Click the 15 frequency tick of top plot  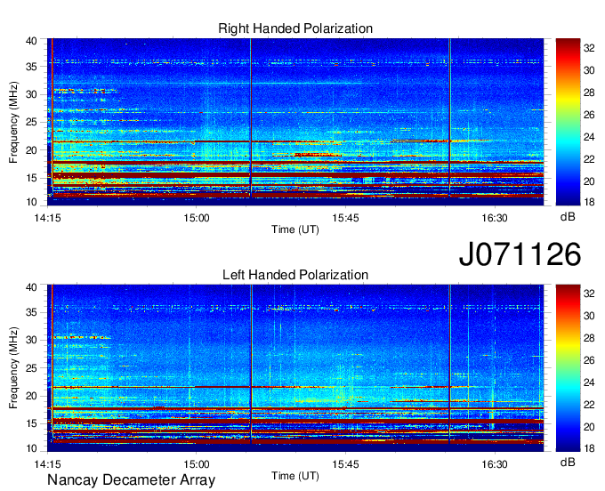click(31, 178)
